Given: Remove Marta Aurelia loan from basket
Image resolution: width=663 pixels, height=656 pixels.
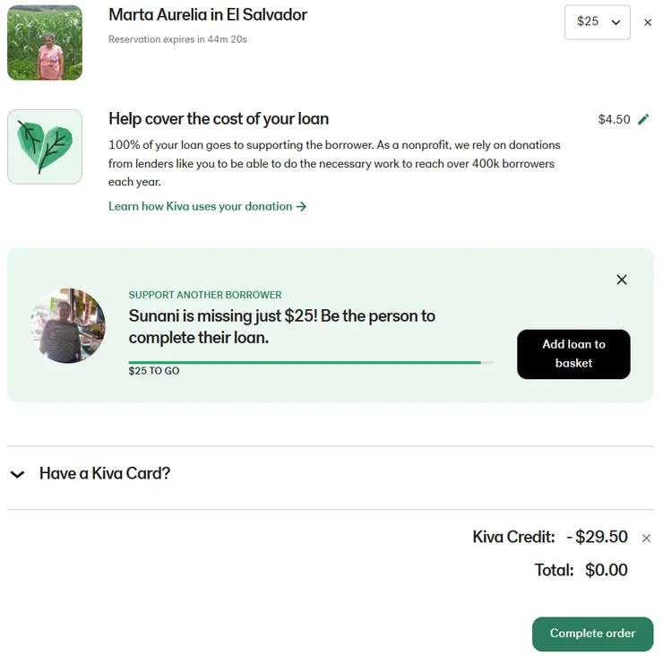Looking at the screenshot, I should click(x=648, y=22).
